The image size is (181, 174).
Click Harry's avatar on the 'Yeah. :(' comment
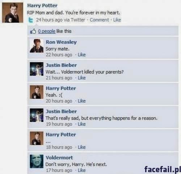tap(37, 92)
